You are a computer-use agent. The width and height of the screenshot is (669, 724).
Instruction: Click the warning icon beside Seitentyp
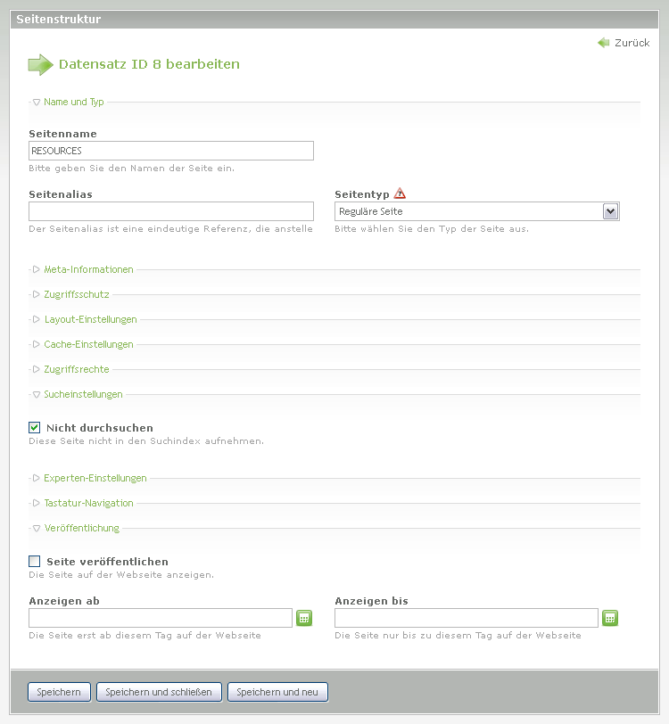click(x=400, y=193)
